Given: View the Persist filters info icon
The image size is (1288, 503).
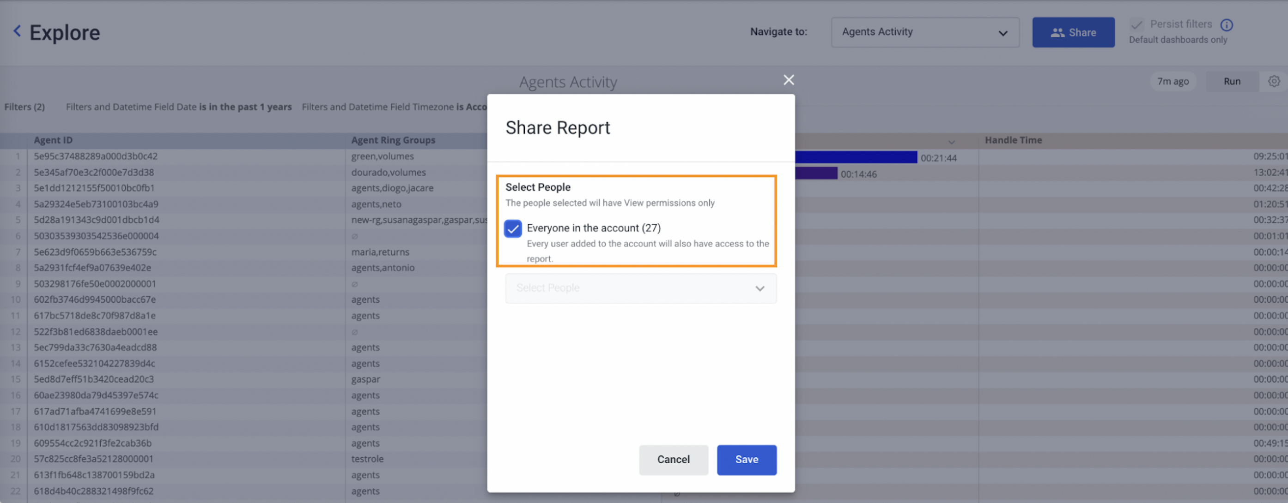Looking at the screenshot, I should [1227, 25].
